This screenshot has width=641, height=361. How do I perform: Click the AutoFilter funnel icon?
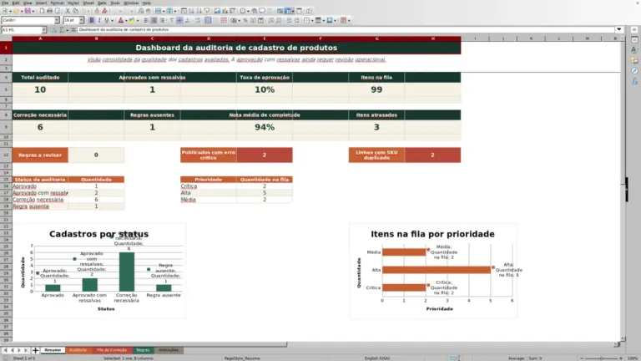207,11
